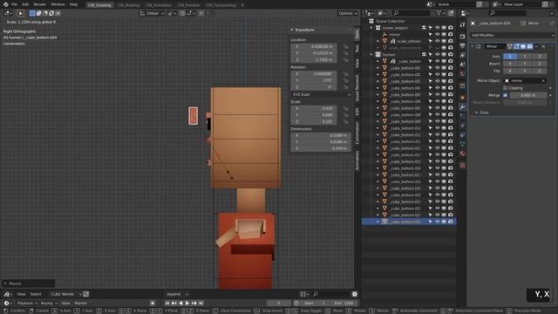Screen dimensions: 558x314
Task: Uncheck the Merge checkbox
Action: click(506, 95)
